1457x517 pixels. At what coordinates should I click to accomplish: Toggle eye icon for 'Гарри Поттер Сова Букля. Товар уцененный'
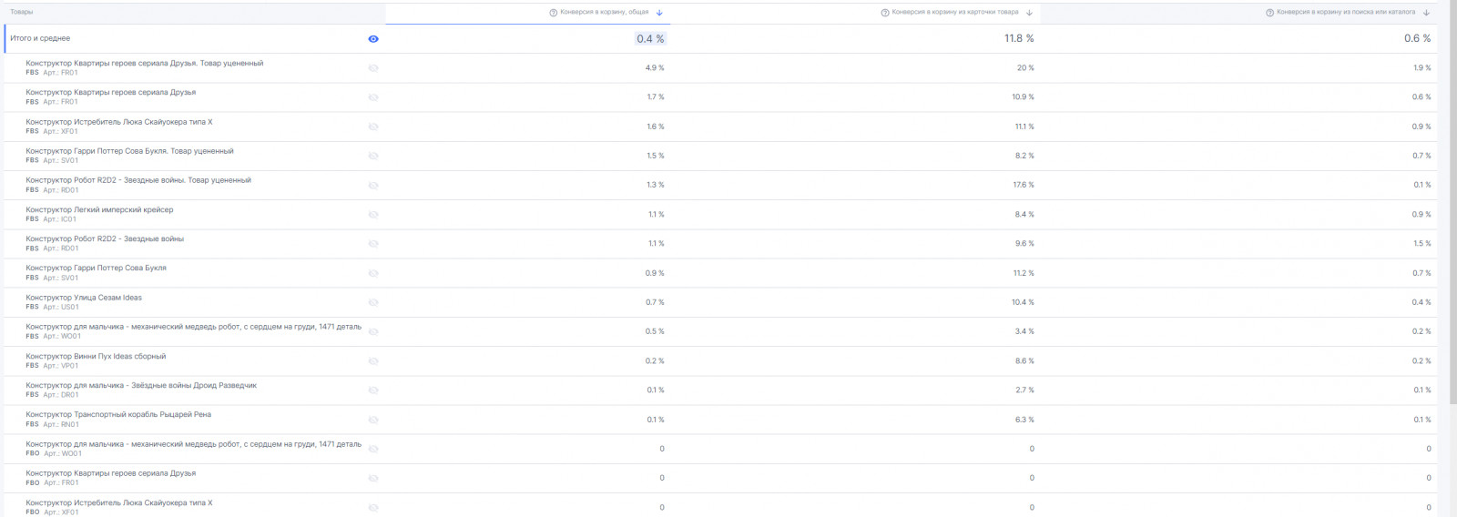point(373,156)
